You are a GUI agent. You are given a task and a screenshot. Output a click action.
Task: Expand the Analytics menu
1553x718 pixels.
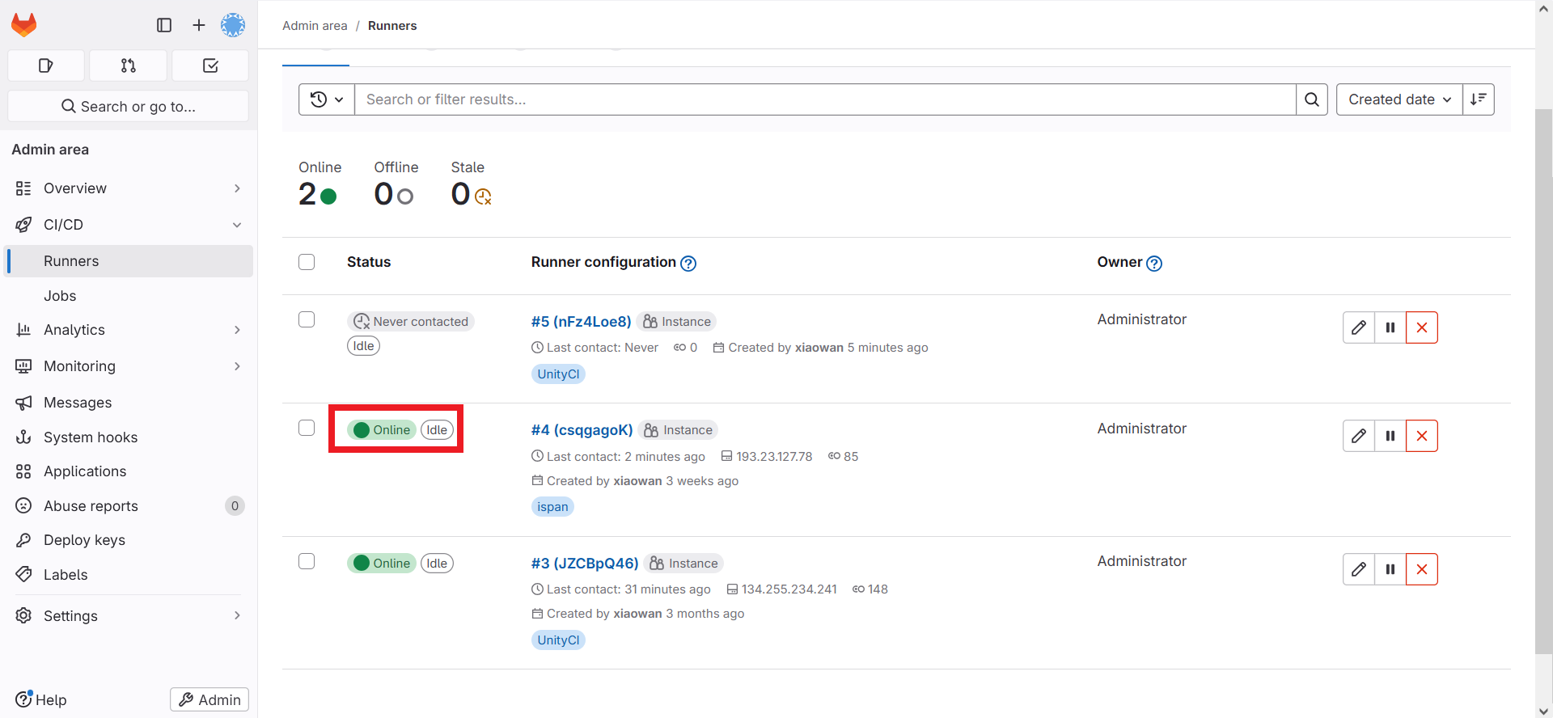click(129, 330)
